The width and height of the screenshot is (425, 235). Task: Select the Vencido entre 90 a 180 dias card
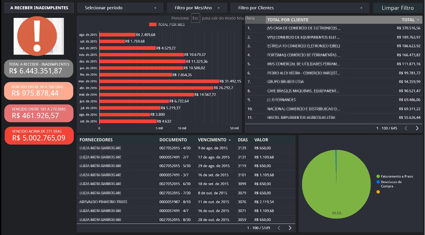click(39, 91)
